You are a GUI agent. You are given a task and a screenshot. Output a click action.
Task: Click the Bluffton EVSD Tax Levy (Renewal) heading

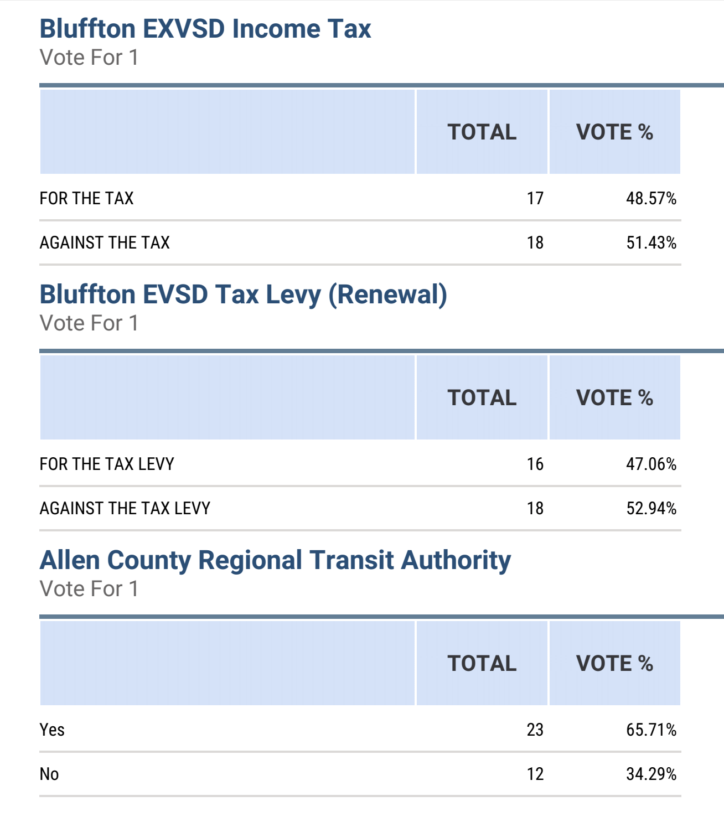(x=244, y=294)
